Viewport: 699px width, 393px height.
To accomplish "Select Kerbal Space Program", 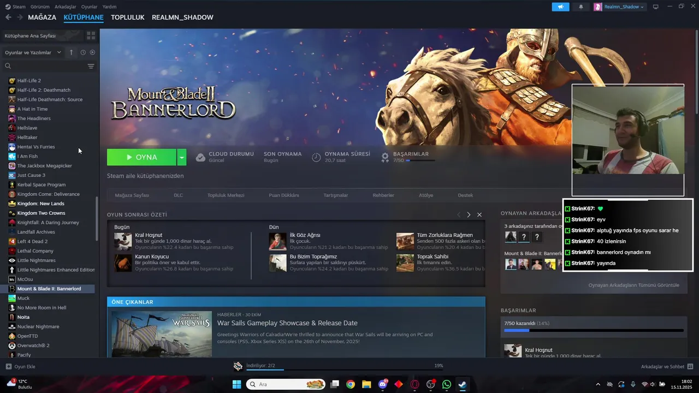I will (41, 184).
